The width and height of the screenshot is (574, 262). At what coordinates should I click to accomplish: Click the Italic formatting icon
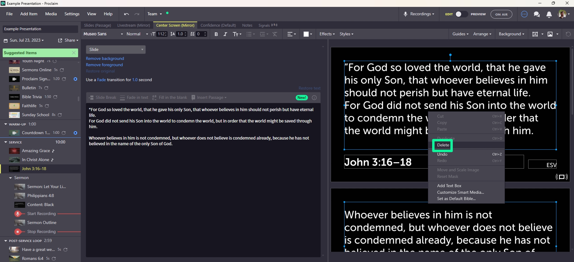coord(225,34)
